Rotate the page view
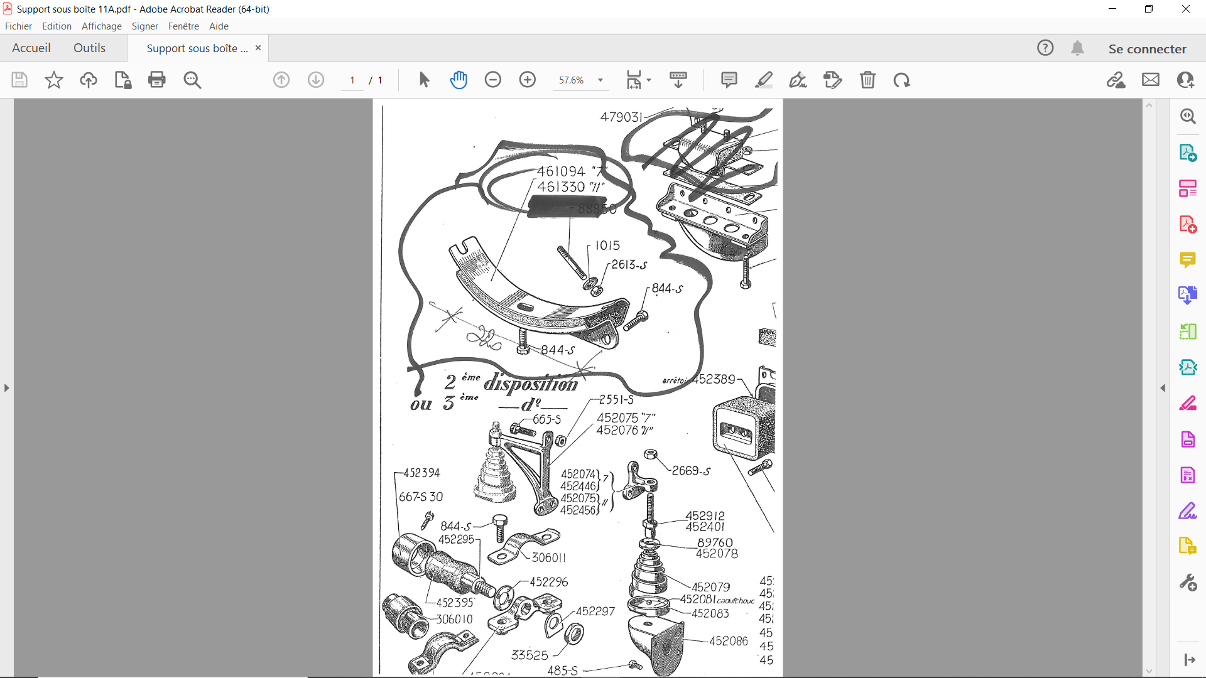Screen dimensions: 1206x678 click(902, 80)
